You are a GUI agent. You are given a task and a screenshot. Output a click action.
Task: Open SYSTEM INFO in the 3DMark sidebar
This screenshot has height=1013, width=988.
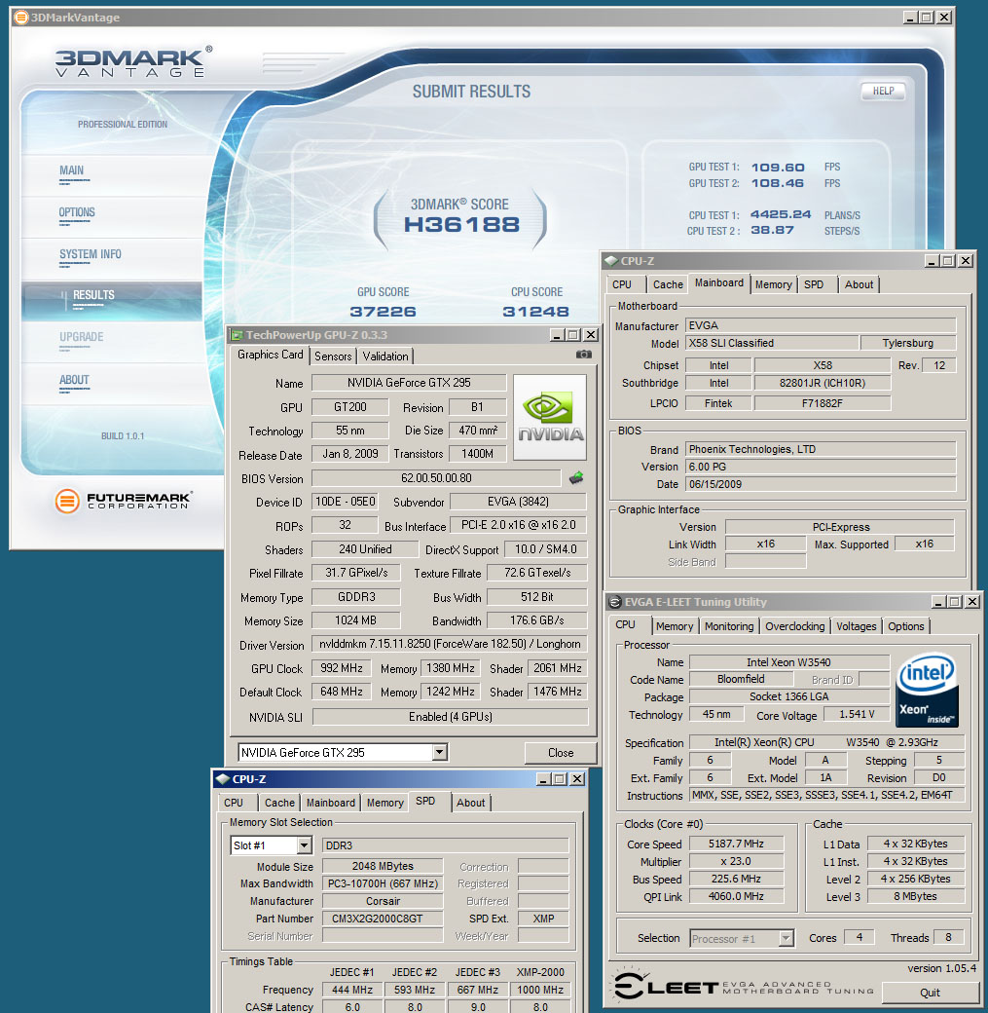[x=91, y=254]
